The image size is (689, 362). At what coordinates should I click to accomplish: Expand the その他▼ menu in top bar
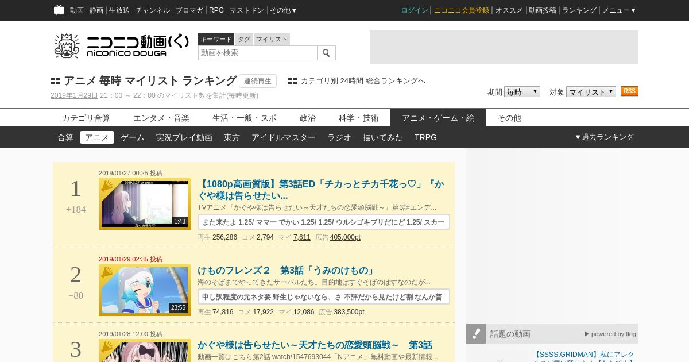pyautogui.click(x=284, y=10)
